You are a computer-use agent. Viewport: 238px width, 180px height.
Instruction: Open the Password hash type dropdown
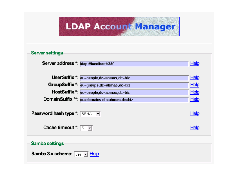tap(90, 114)
